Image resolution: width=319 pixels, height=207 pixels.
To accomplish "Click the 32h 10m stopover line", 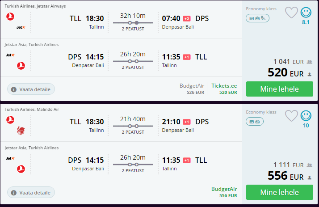I will [133, 23].
